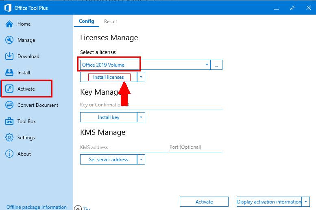The height and width of the screenshot is (210, 316).
Task: Click the Install tray icon
Action: pyautogui.click(x=9, y=72)
